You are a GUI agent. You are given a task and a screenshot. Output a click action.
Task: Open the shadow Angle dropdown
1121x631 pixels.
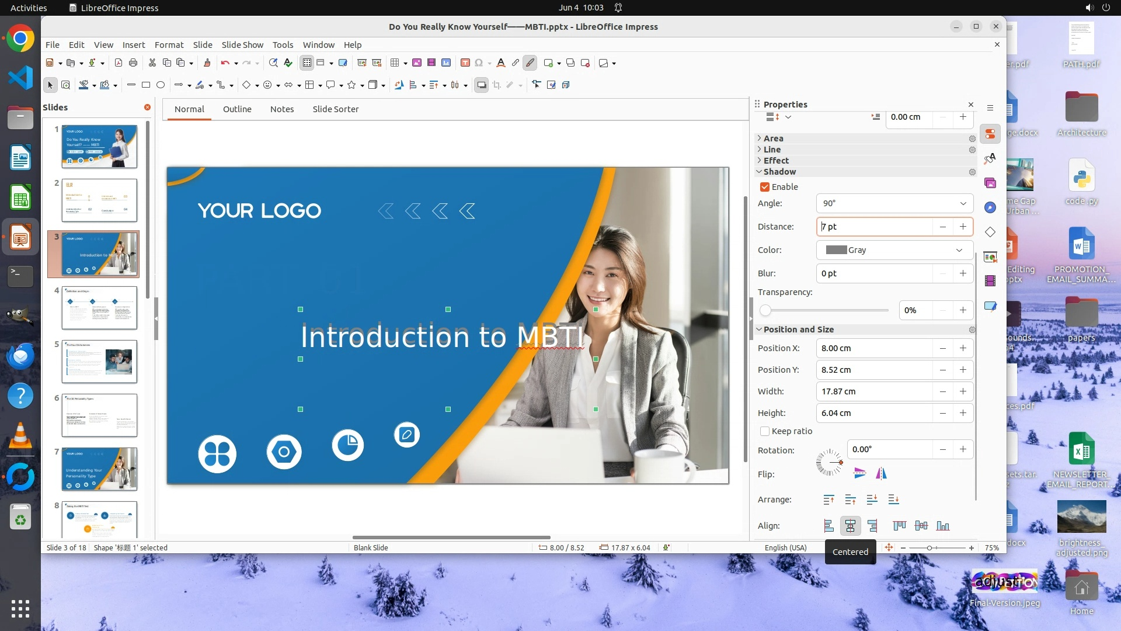pyautogui.click(x=963, y=203)
